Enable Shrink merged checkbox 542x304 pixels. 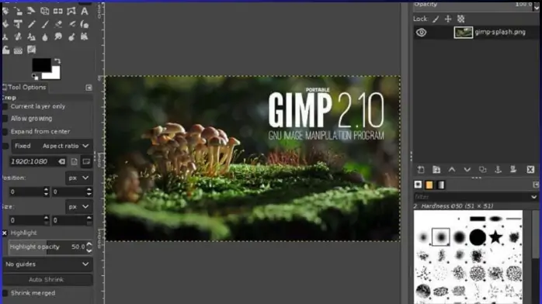[x=5, y=293]
